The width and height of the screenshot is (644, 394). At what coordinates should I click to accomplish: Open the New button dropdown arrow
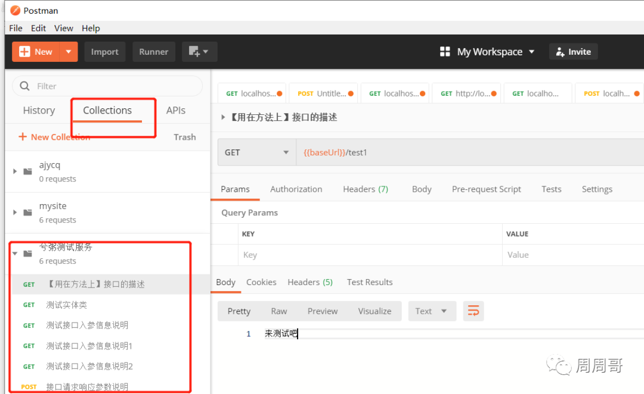pos(69,52)
